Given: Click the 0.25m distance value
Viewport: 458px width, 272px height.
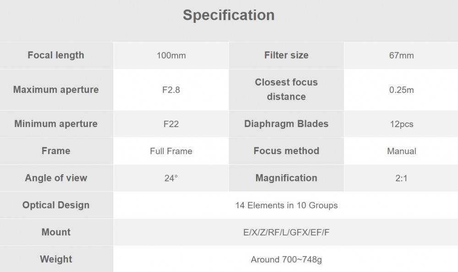Looking at the screenshot, I should click(401, 90).
